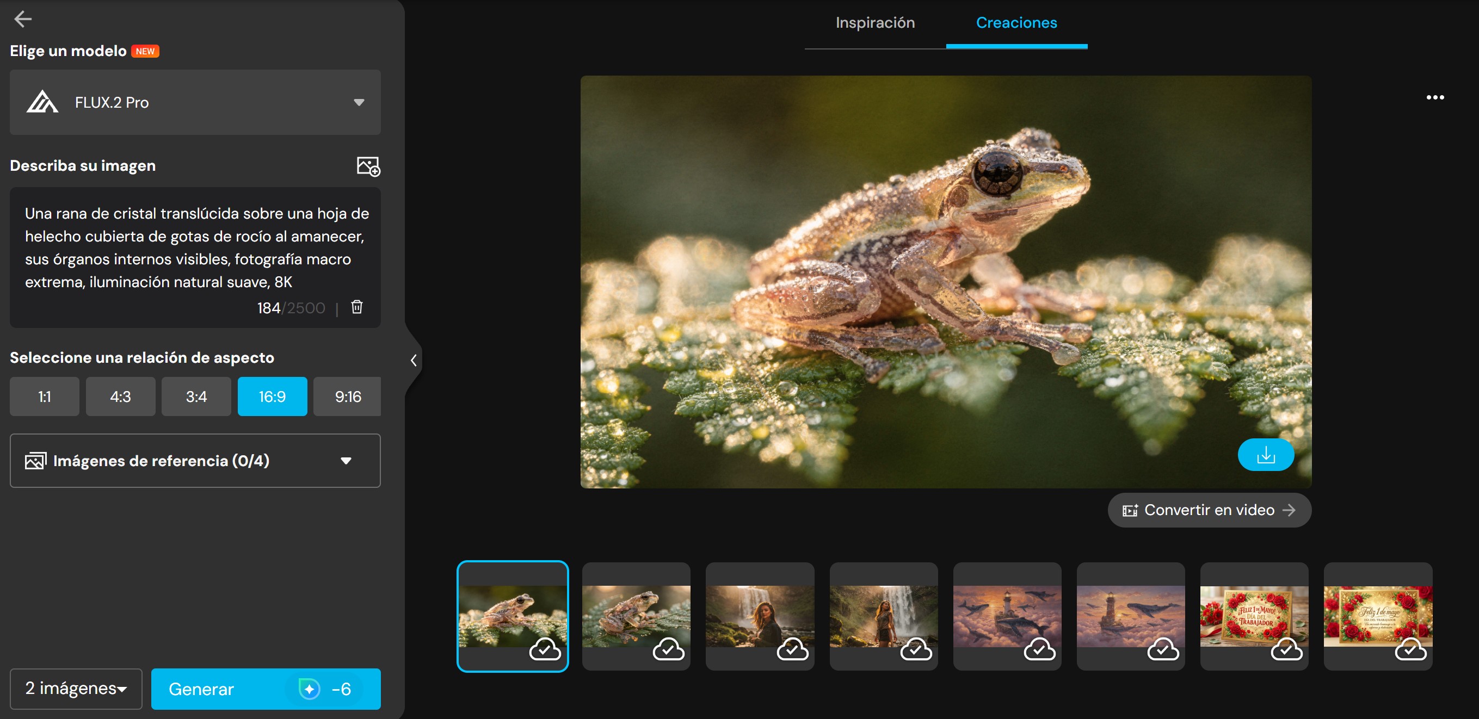
Task: Click the cloud icon on lighthouse thumbnail
Action: (1039, 649)
